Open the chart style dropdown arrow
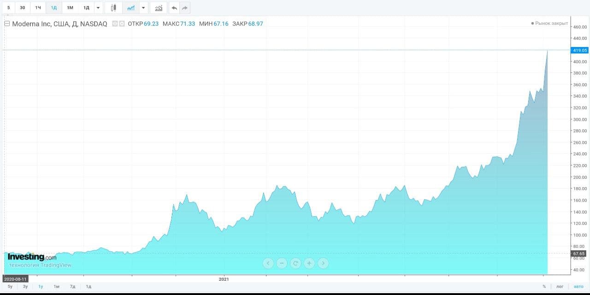590x295 pixels. (x=143, y=8)
